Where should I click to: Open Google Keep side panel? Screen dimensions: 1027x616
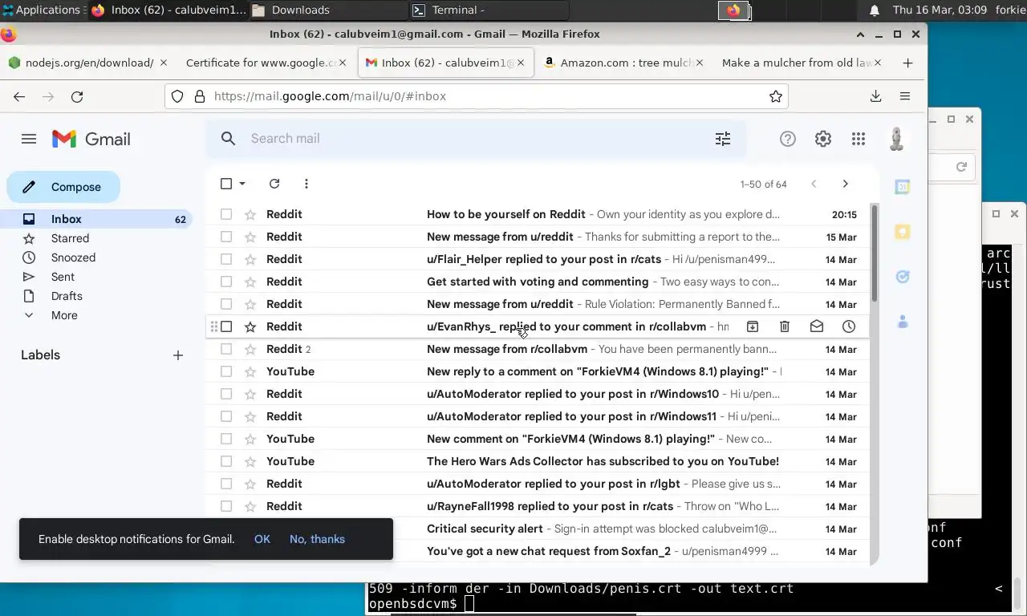pyautogui.click(x=903, y=232)
